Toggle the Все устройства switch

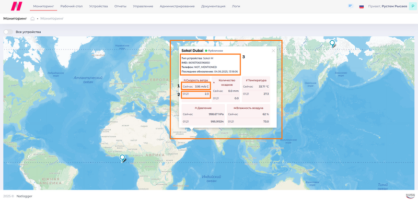(8, 32)
